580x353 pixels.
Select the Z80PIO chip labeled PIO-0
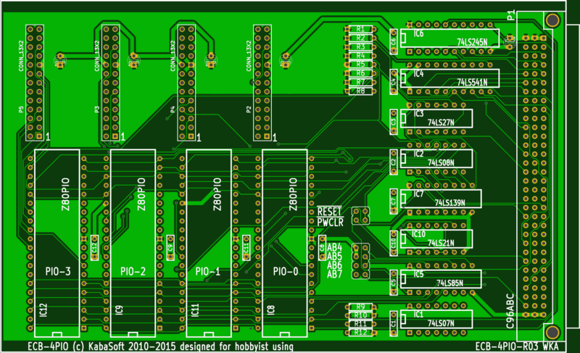283,239
